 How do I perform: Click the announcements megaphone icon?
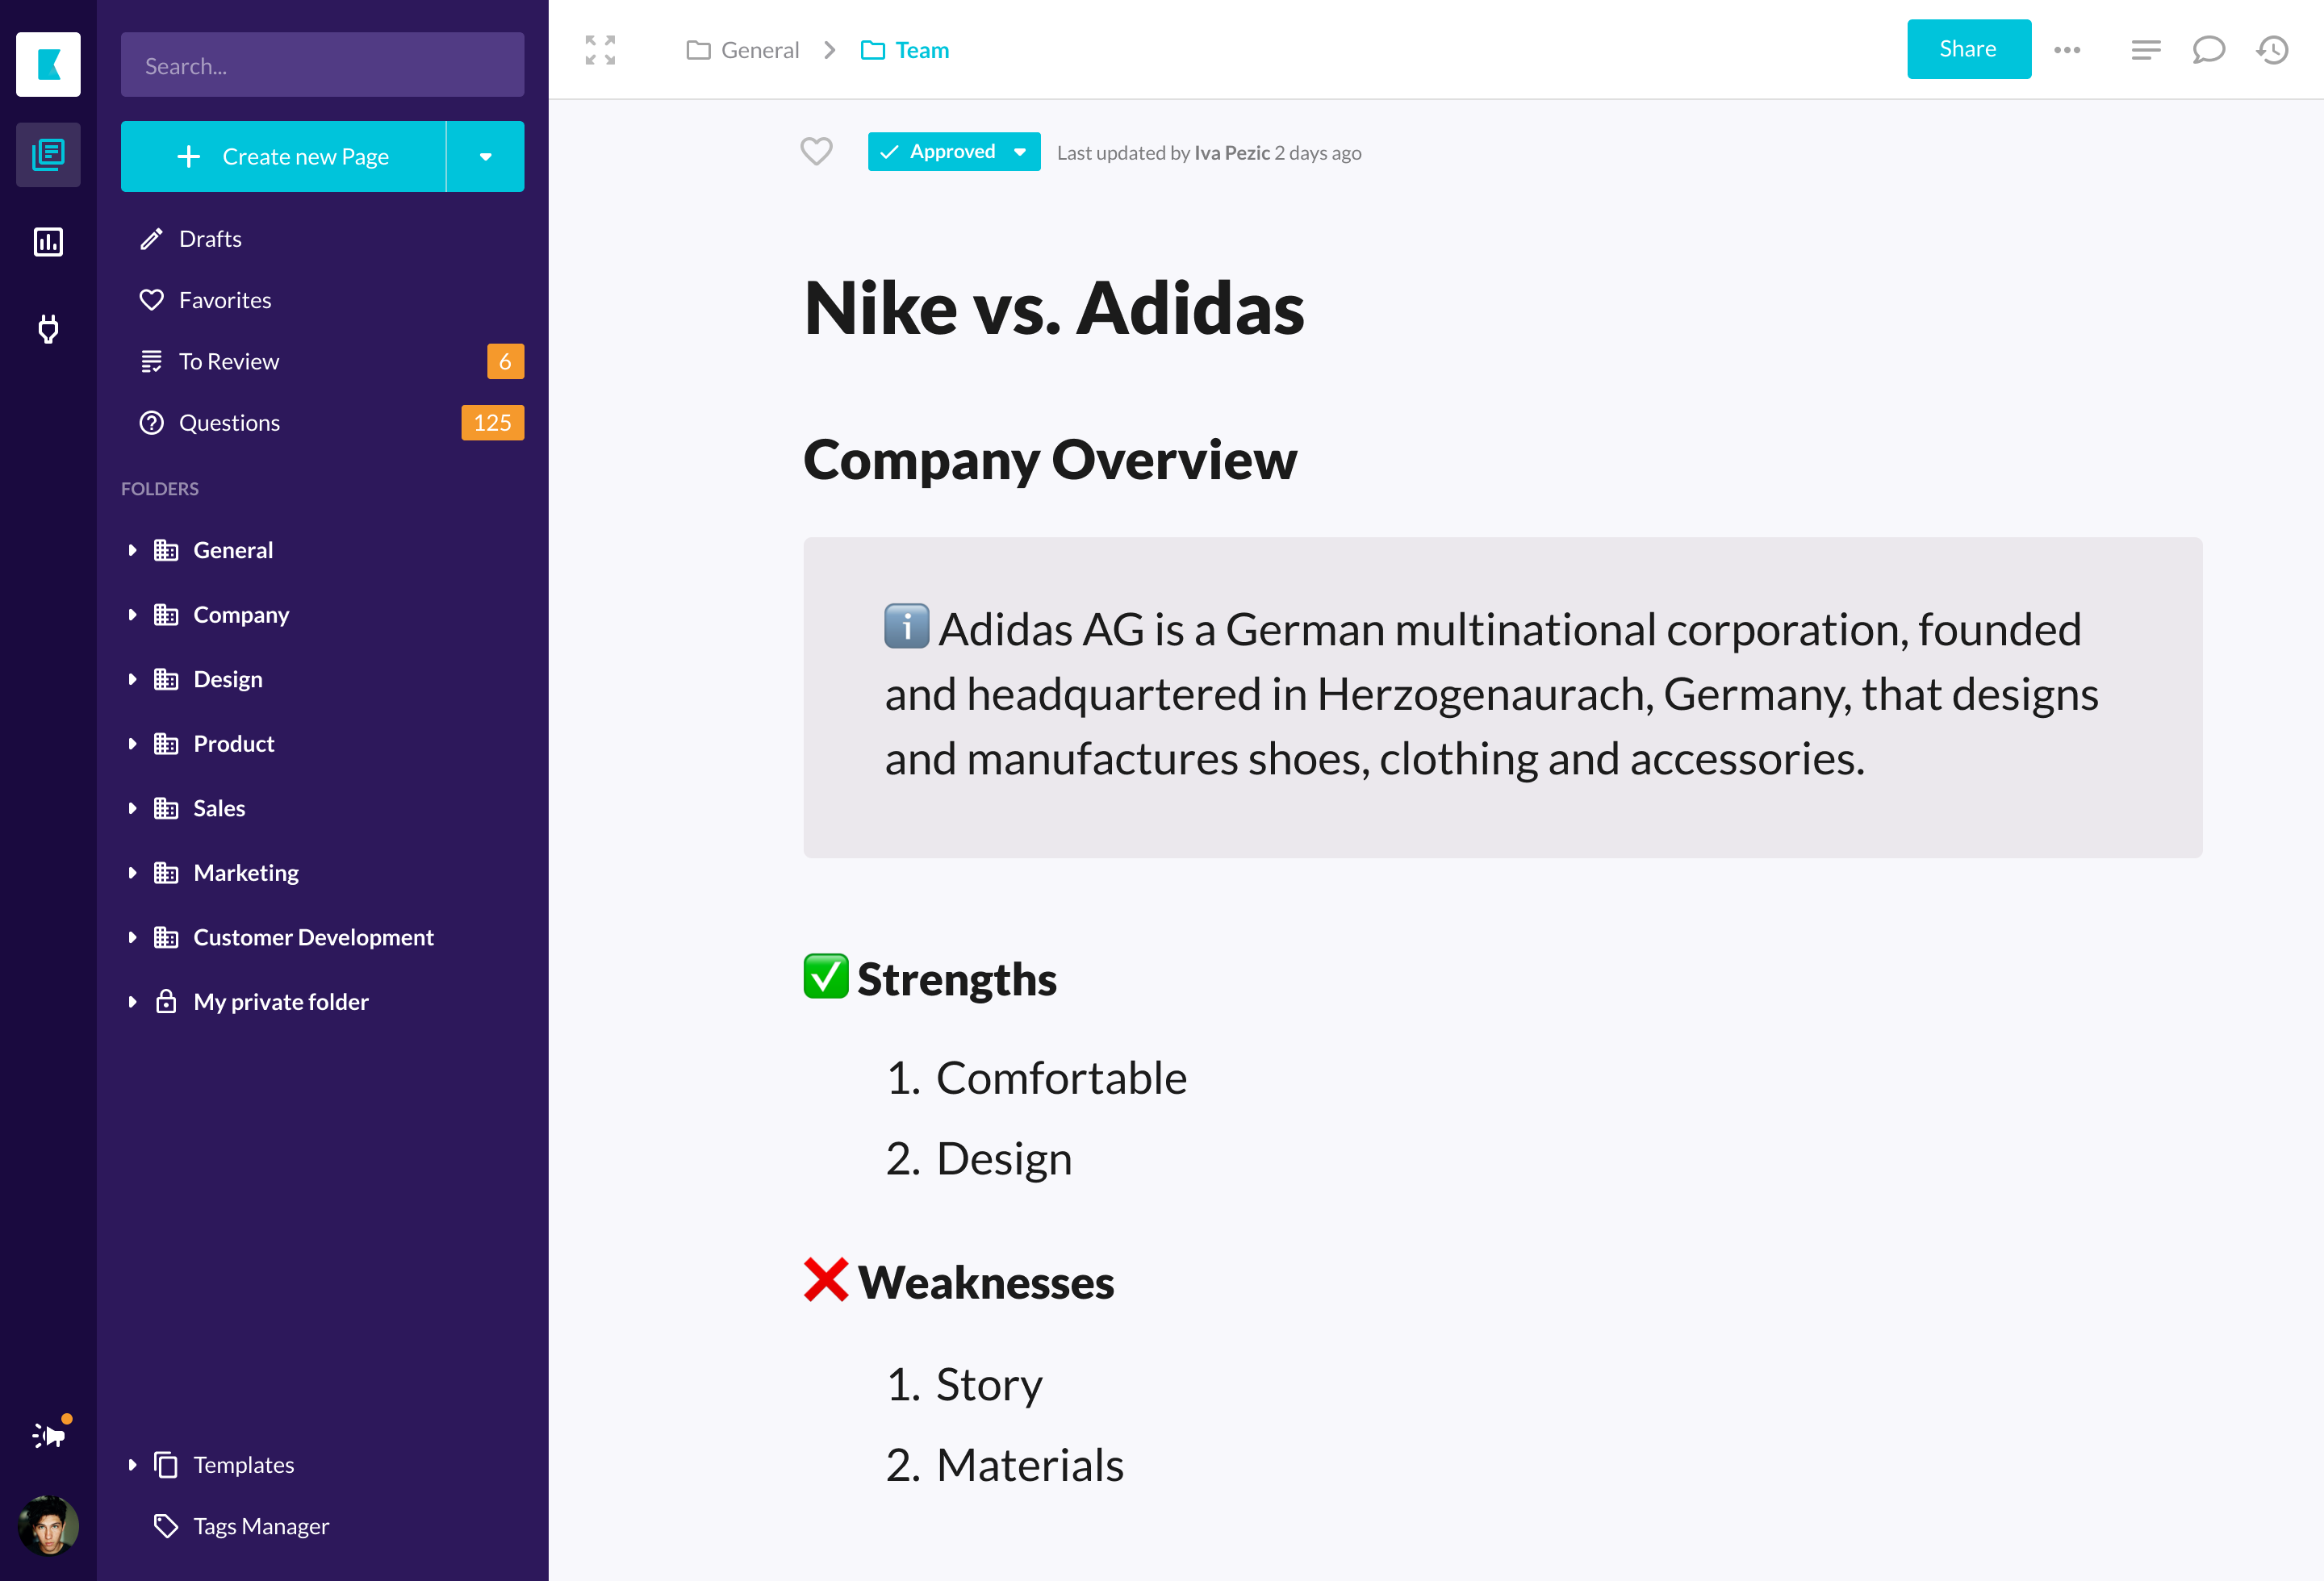[49, 1435]
